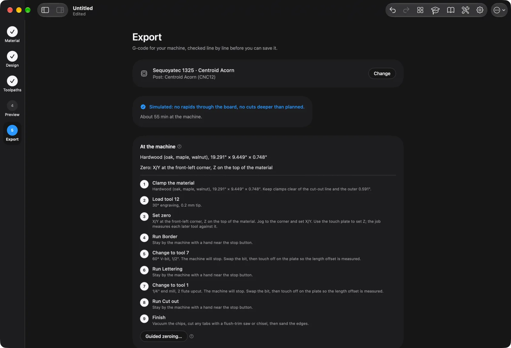Redo the last undone action
The height and width of the screenshot is (348, 511).
(x=406, y=10)
